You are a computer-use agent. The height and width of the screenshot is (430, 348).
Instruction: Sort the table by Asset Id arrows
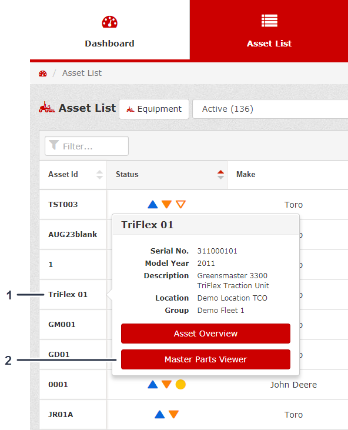(x=99, y=175)
